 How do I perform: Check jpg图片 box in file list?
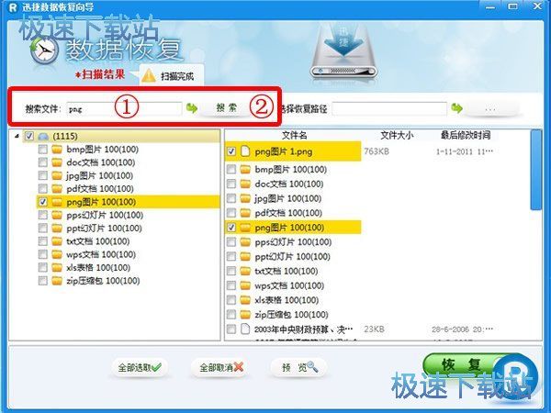231,198
